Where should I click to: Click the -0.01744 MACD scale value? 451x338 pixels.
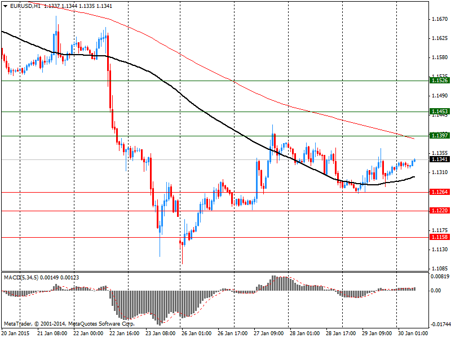pos(440,324)
